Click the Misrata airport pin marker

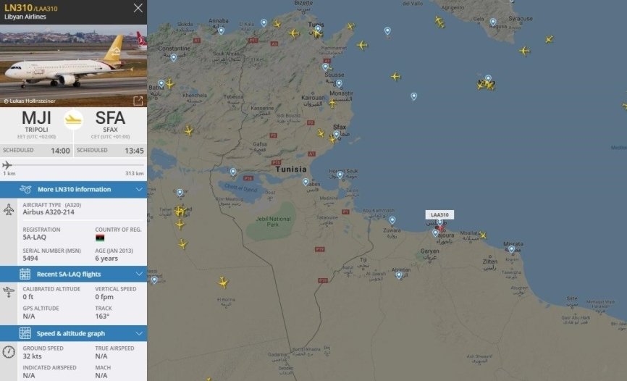(x=511, y=250)
